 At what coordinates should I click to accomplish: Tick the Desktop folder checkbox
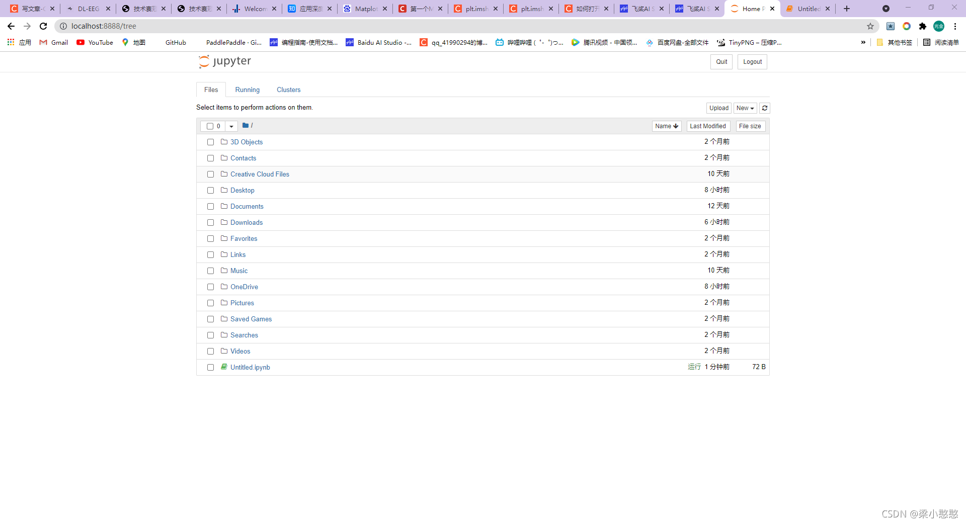click(210, 191)
